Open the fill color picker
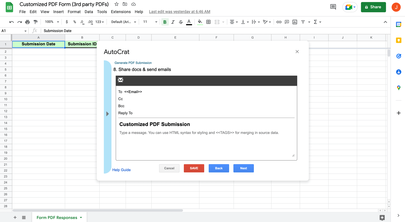Image resolution: width=405 pixels, height=222 pixels. click(200, 22)
